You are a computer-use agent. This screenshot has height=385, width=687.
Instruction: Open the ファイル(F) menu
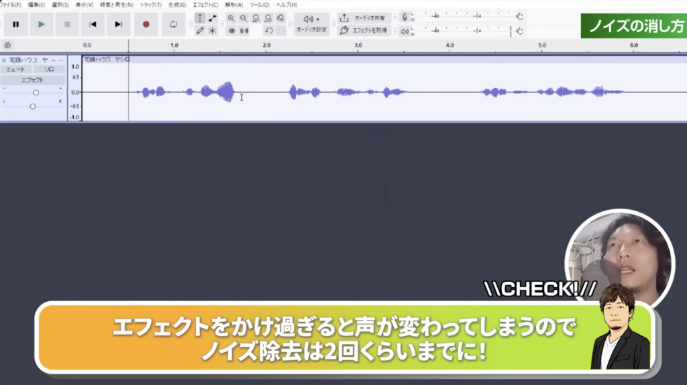click(x=10, y=5)
